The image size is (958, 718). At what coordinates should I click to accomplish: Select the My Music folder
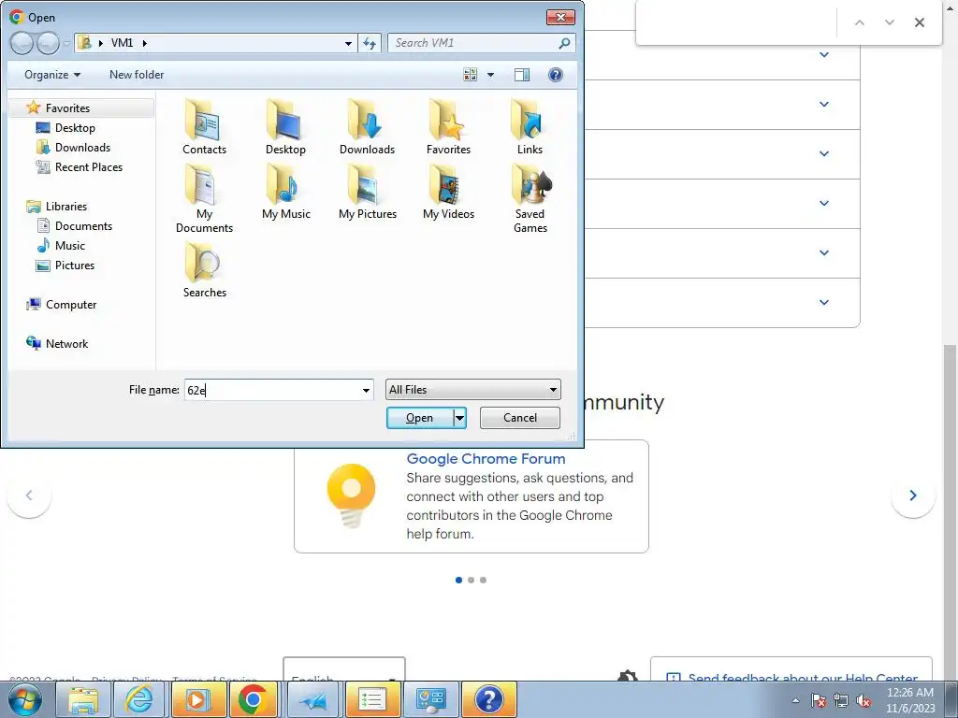[285, 193]
